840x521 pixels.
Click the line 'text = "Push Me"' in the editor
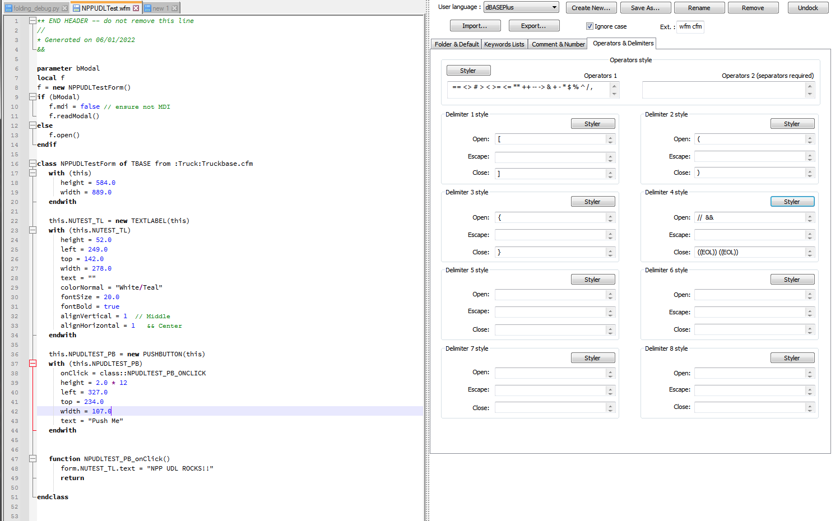(91, 421)
